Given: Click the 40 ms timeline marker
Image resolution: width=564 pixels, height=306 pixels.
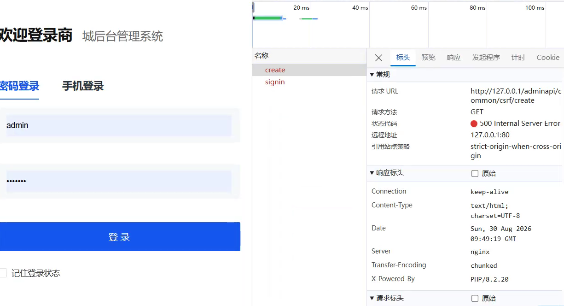Looking at the screenshot, I should 360,8.
